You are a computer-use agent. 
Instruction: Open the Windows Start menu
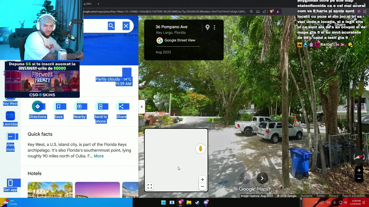click(163, 202)
